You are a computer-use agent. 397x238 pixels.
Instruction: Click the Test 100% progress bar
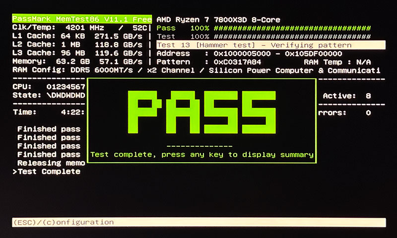(264, 37)
